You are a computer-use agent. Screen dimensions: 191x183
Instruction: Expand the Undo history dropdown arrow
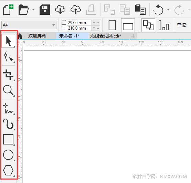pyautogui.click(x=168, y=10)
